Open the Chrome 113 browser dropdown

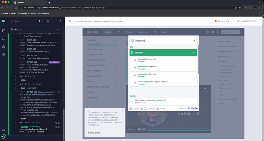point(223,21)
